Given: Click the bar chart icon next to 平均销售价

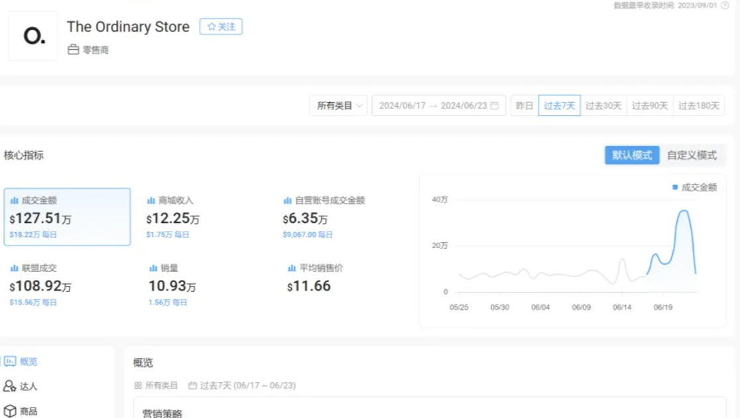Looking at the screenshot, I should point(292,268).
